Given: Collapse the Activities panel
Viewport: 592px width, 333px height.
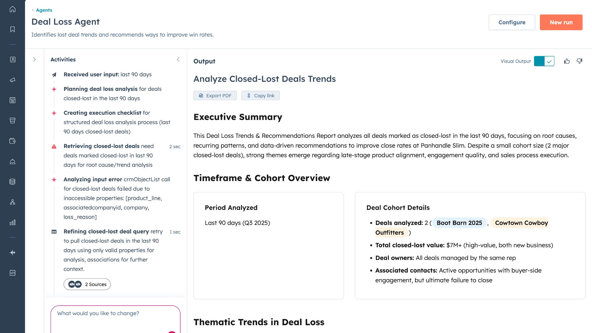Looking at the screenshot, I should [179, 60].
